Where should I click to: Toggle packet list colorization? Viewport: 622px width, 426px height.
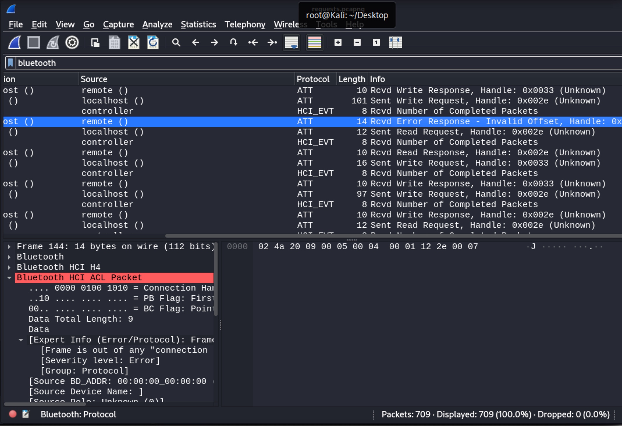[315, 43]
